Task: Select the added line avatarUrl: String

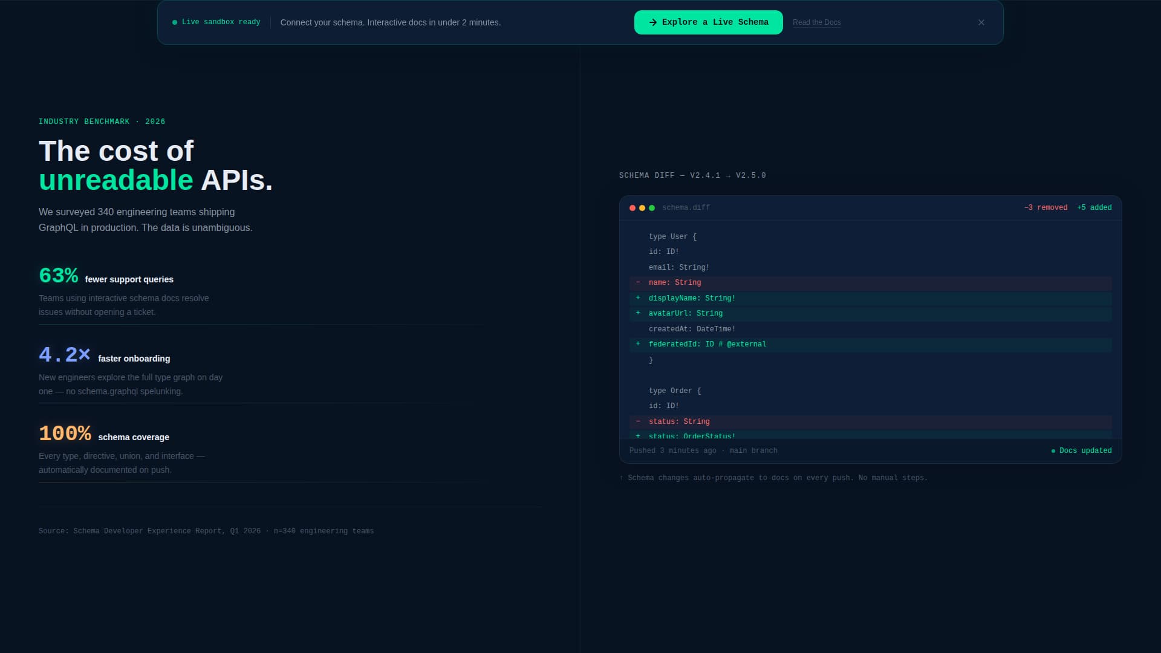Action: coord(870,314)
